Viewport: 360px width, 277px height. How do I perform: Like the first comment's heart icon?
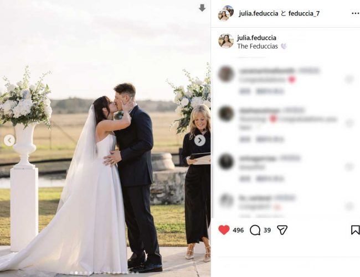[349, 79]
